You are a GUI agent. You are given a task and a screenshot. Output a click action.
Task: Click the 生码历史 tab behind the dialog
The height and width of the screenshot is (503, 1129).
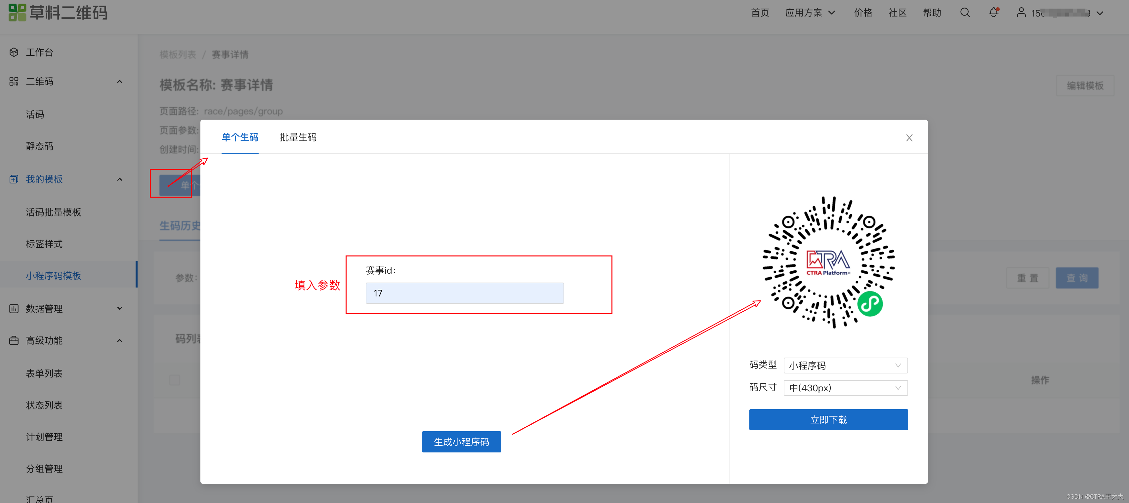[x=180, y=226]
